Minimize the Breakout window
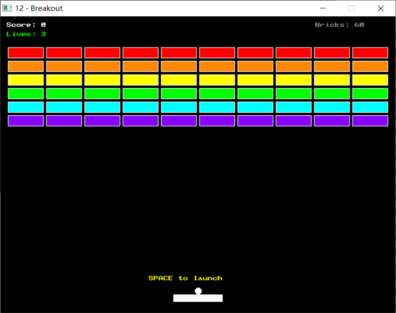 (x=323, y=8)
